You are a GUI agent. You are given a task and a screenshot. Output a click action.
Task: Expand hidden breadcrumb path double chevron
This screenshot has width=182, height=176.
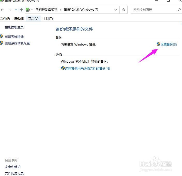coord(32,10)
